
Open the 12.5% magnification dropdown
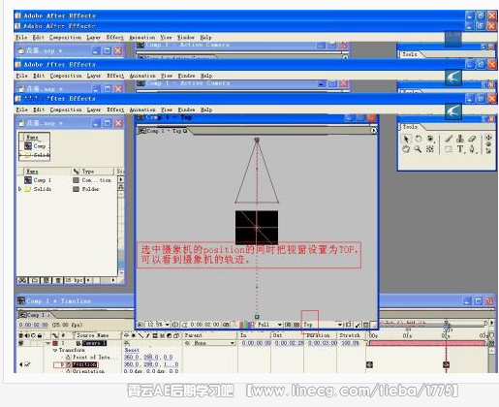(x=158, y=325)
